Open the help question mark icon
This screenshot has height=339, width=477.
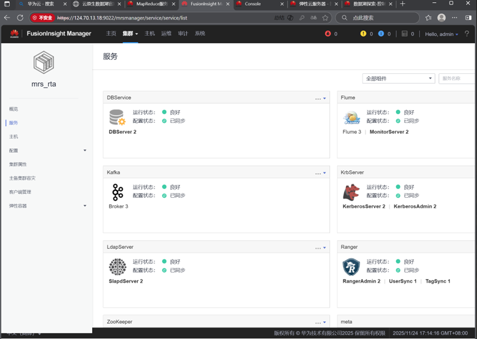(x=467, y=34)
